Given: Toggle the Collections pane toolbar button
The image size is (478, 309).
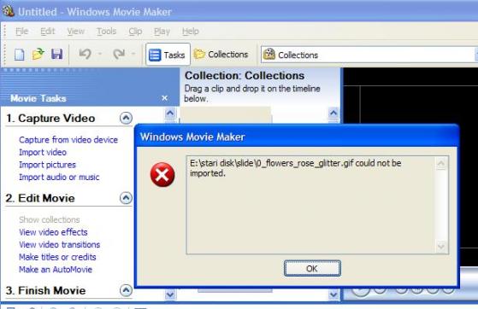Looking at the screenshot, I should point(221,55).
